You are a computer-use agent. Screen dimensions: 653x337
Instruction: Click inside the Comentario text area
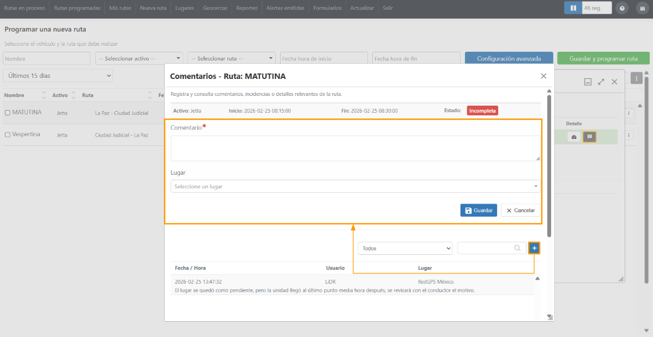click(355, 148)
